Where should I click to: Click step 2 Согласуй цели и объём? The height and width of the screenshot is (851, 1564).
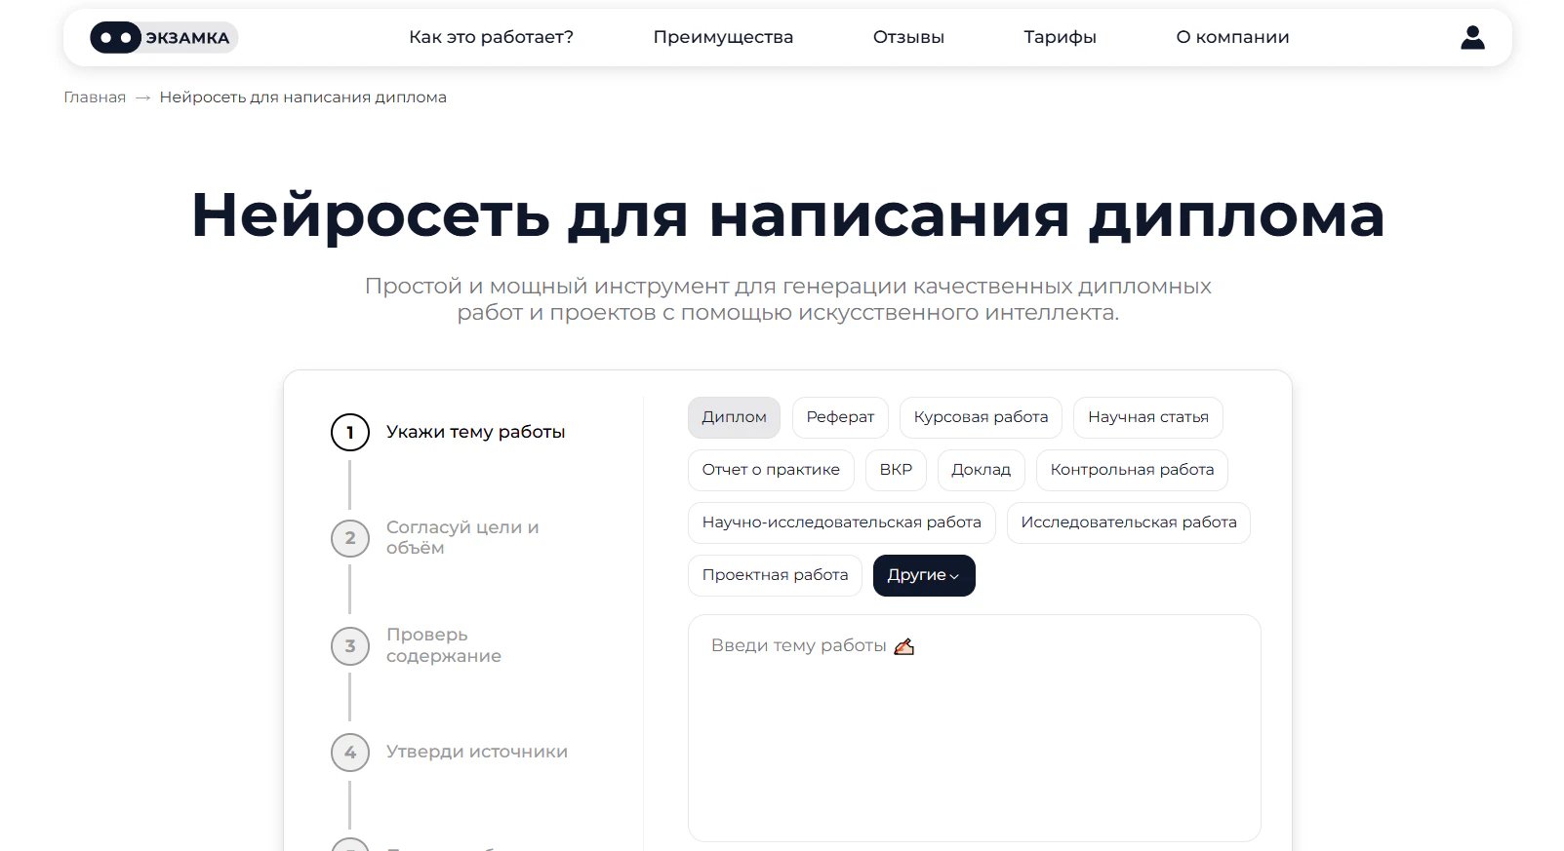[x=436, y=538]
